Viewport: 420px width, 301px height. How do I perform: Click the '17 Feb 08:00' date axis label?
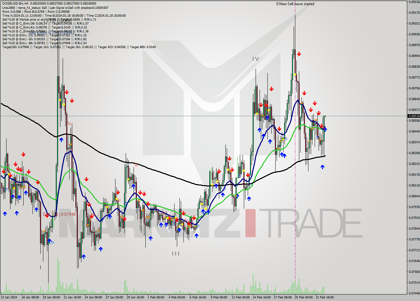tap(283, 297)
